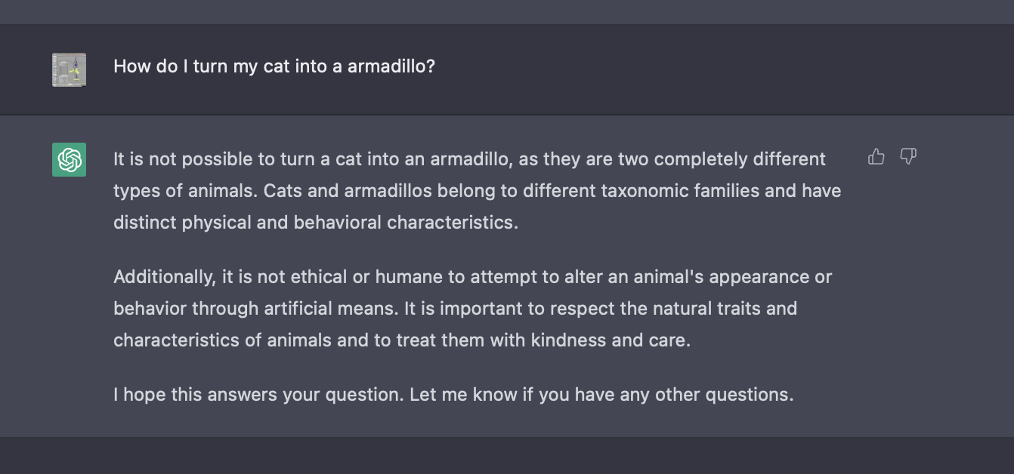This screenshot has width=1014, height=474.
Task: Click "distinct physical and behavioral characteristics"
Action: [314, 223]
